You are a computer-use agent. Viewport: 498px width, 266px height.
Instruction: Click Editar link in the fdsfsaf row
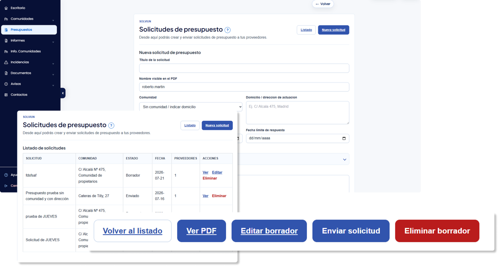click(217, 172)
